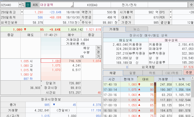Click the 권 small side button
The image size is (194, 117).
click(x=98, y=52)
